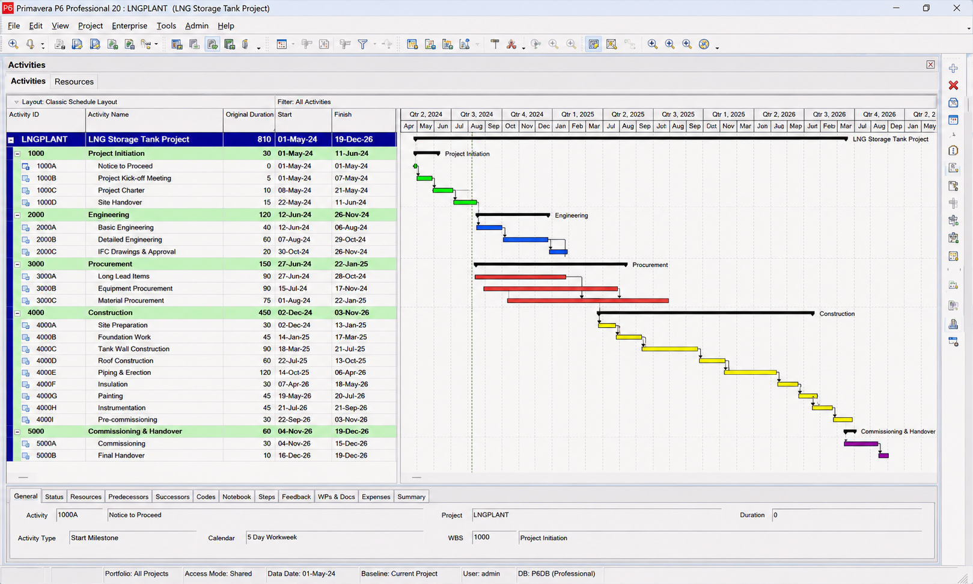Click the hexagon info icon in the right sidebar

click(953, 150)
